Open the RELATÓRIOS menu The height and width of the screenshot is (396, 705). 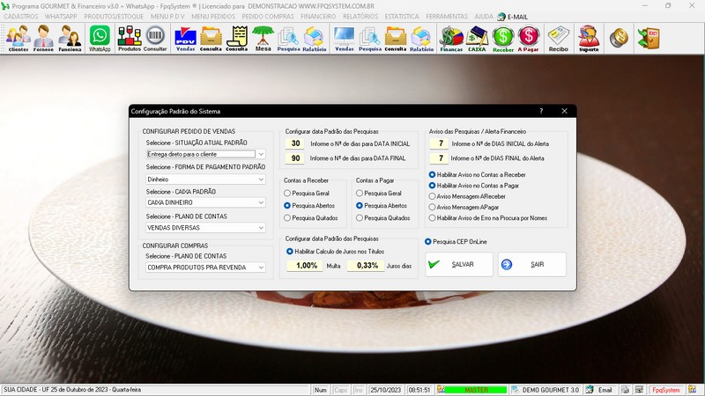(x=360, y=17)
